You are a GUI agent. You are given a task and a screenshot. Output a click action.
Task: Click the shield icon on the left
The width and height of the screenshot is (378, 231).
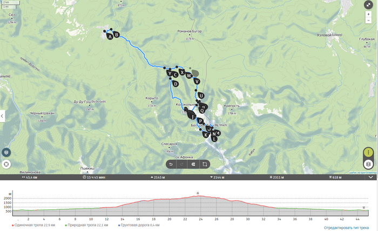click(x=6, y=153)
